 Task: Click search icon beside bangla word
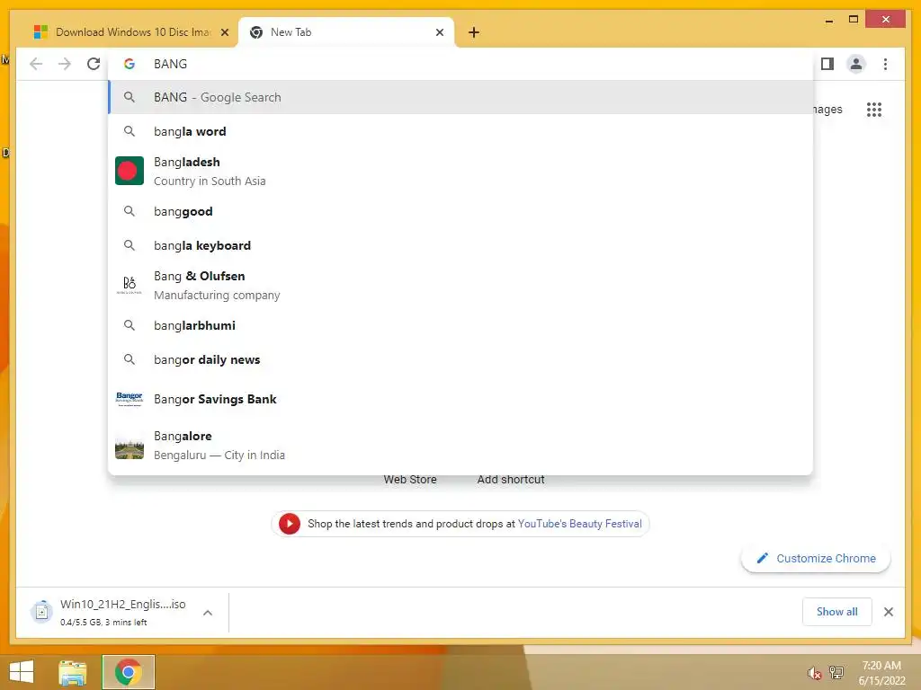point(130,131)
